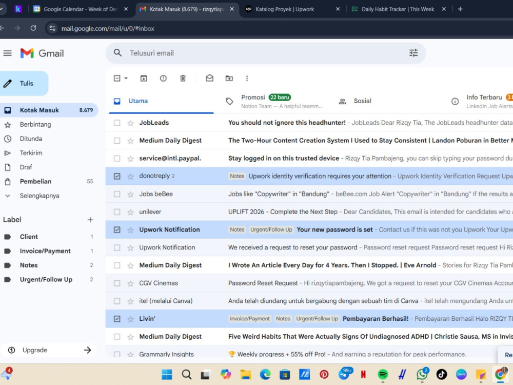The width and height of the screenshot is (513, 385).
Task: Select the service@intl.paypal email checkbox
Action: tap(117, 159)
